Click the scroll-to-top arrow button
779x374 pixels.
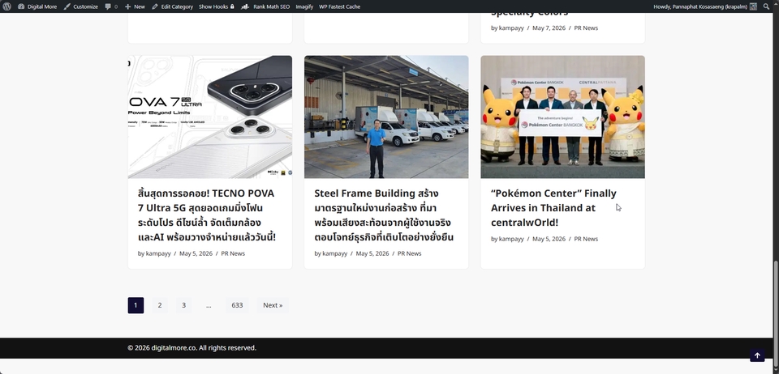click(757, 355)
